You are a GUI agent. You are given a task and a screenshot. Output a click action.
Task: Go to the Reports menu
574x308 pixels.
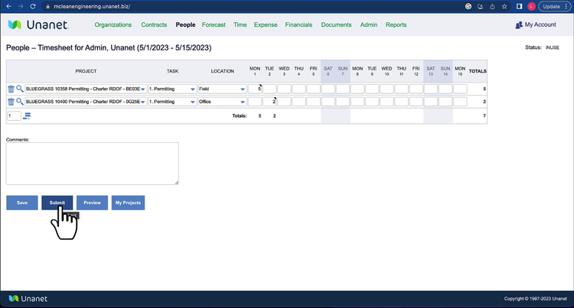(x=396, y=25)
